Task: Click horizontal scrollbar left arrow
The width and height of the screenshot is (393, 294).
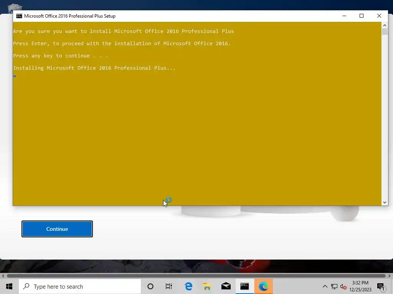Action: [3, 276]
